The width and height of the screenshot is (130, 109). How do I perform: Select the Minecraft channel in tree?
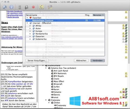(x=58, y=84)
